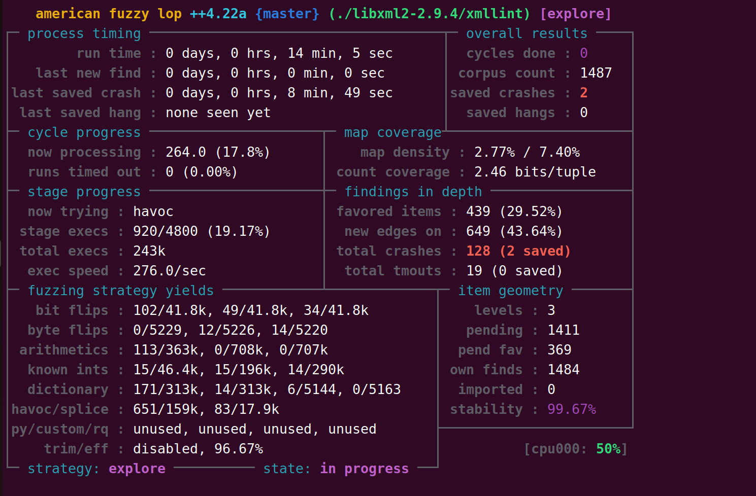Viewport: 756px width, 496px height.
Task: Click stage execs value '920/4800 (19.17%)'
Action: 202,231
